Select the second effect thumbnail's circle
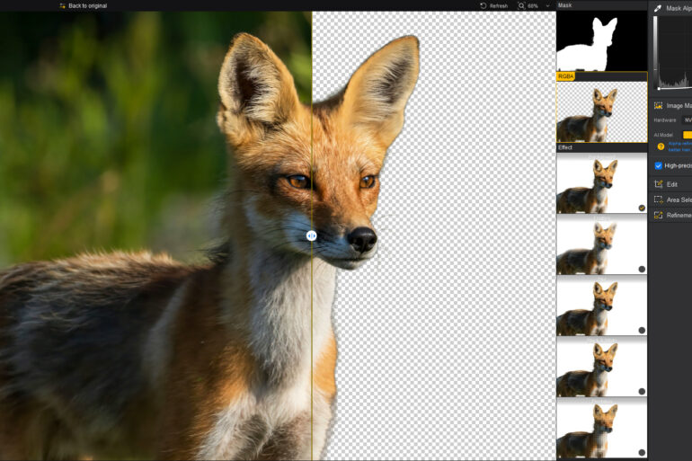This screenshot has width=692, height=461. point(642,269)
